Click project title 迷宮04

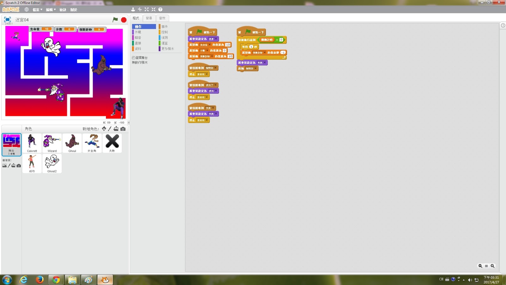click(x=22, y=20)
